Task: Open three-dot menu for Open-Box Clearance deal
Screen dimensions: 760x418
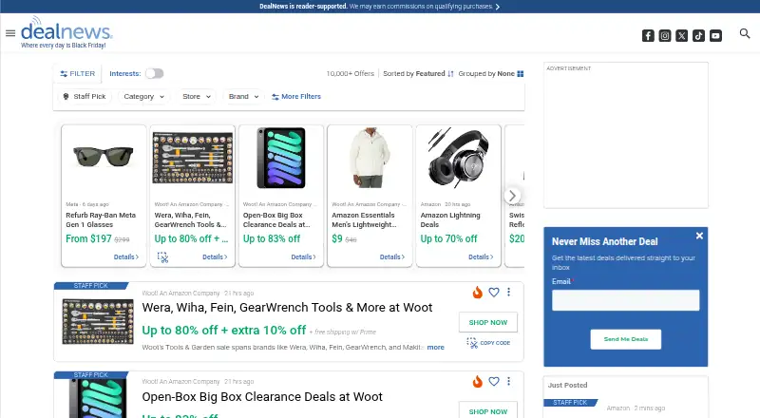Action: [508, 381]
